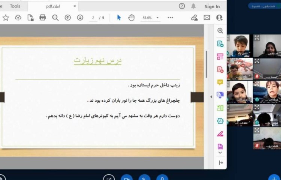Click the Sign In button
This screenshot has height=180, width=281.
[212, 6]
